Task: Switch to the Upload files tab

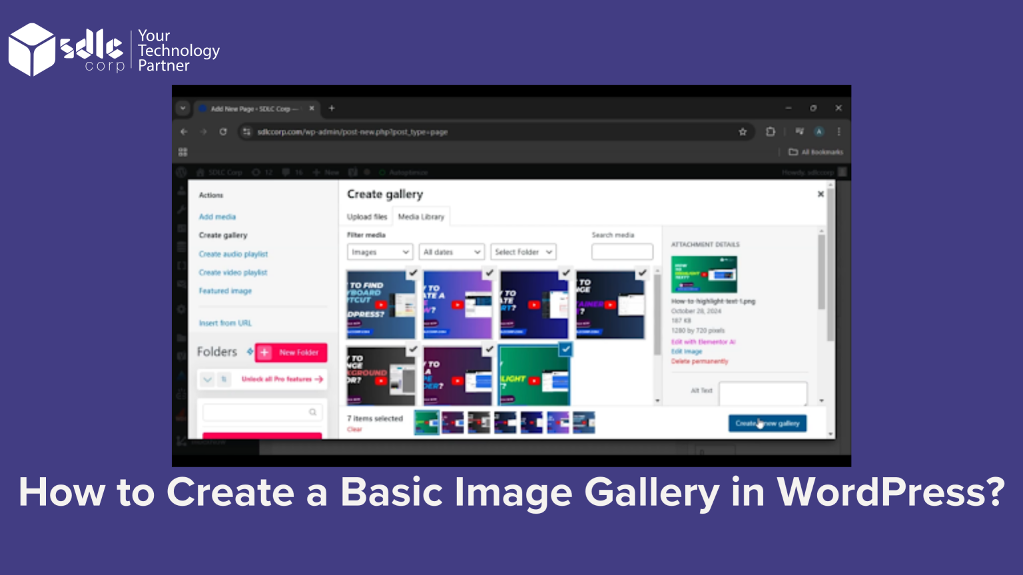Action: coord(366,217)
